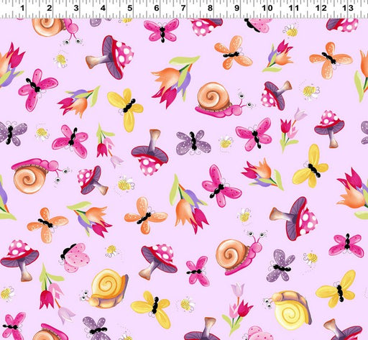Screen dimensions: 368x340
Task: Click the yellow butterfly below ruler mark 5
Action: pos(126,110)
